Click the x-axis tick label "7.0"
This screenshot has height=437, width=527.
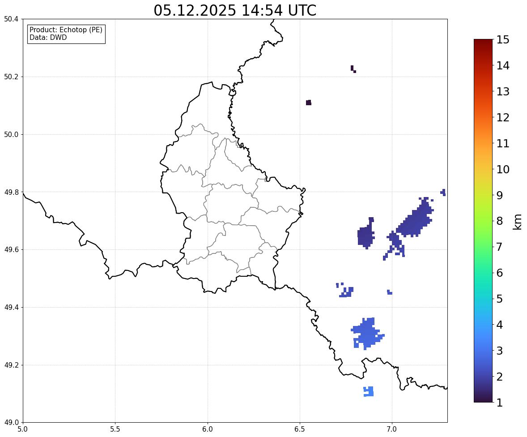(x=392, y=429)
